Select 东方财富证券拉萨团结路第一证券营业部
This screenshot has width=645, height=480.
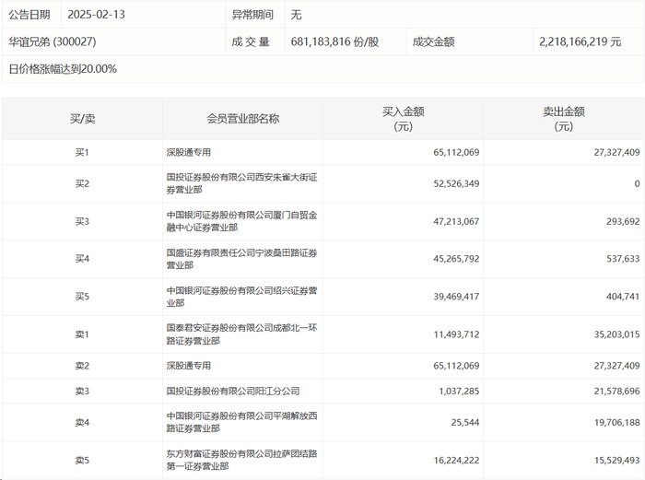[x=241, y=461]
